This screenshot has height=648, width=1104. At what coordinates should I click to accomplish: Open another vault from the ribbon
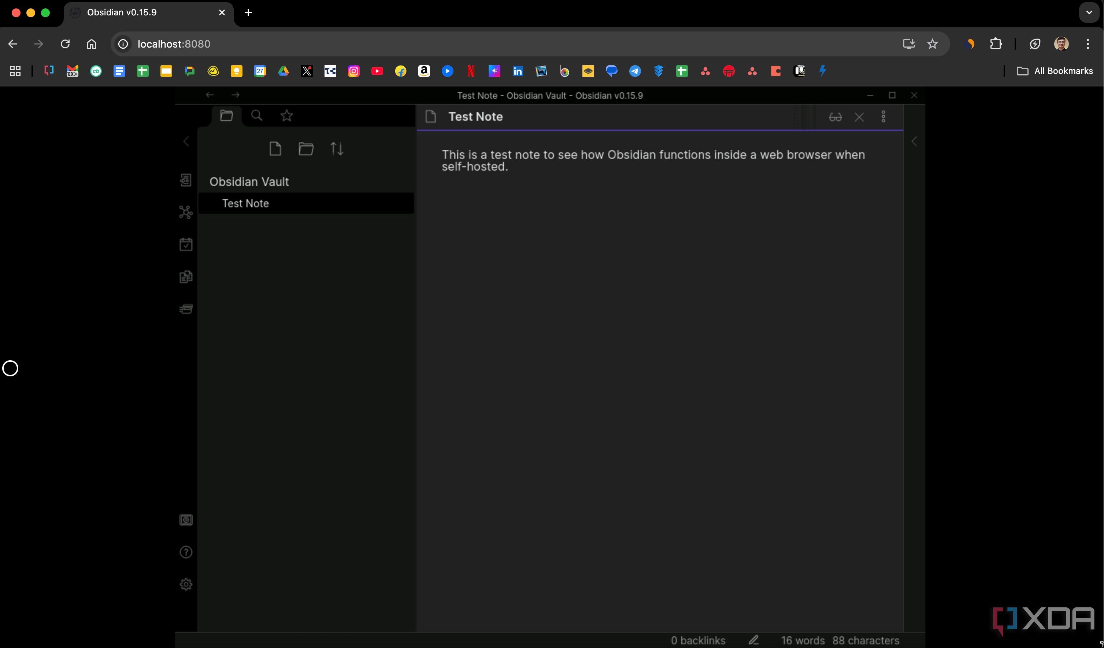[x=186, y=520]
